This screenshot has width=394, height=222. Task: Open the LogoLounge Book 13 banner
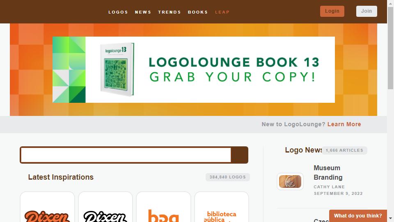click(x=193, y=70)
